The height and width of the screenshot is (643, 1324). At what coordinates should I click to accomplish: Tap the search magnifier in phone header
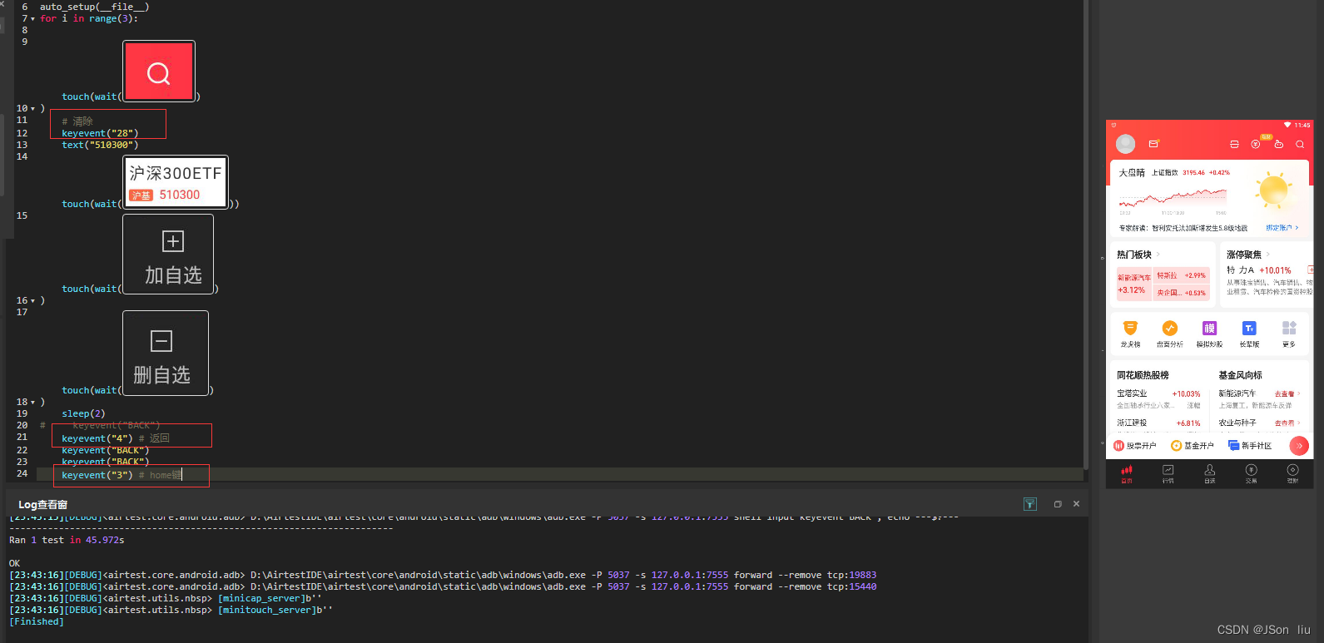click(1300, 144)
